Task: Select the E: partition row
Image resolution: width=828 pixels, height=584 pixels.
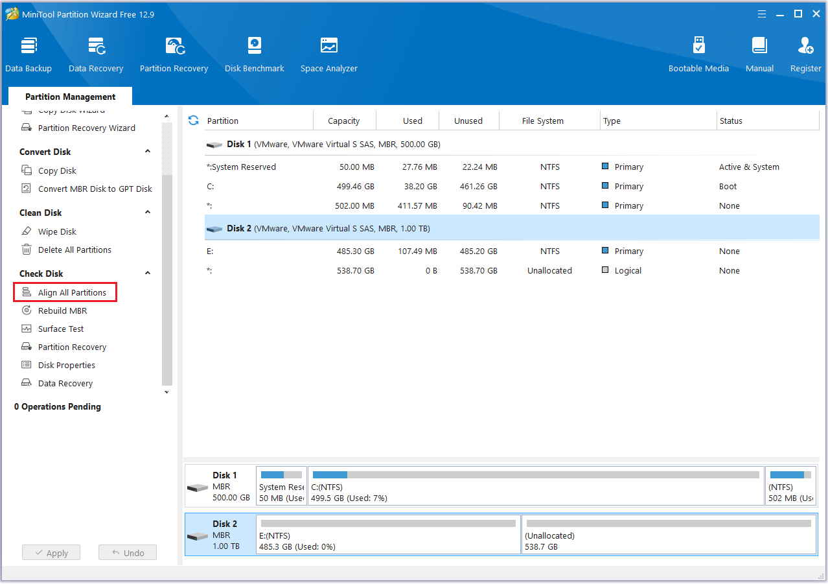Action: 512,251
